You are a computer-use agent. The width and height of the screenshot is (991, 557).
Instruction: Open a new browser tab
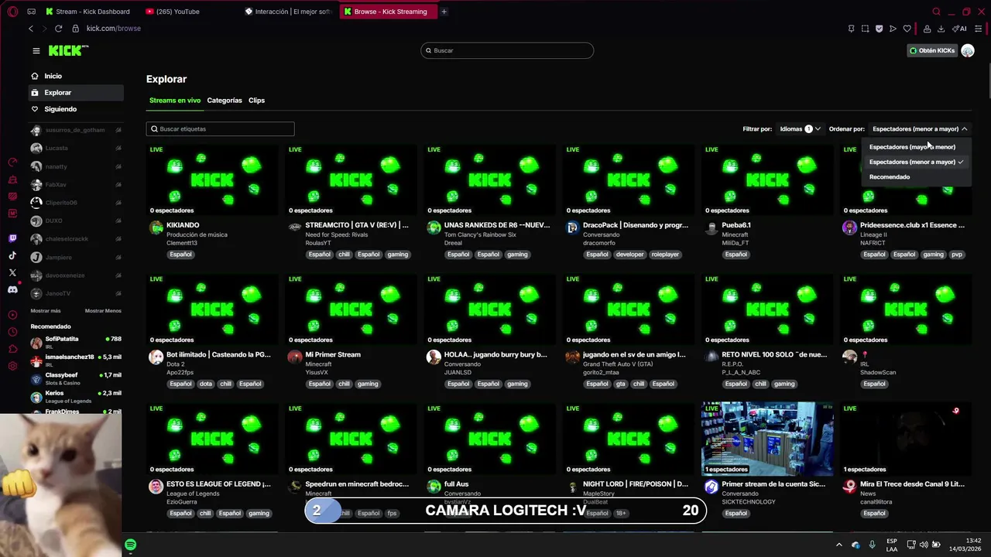click(x=444, y=12)
